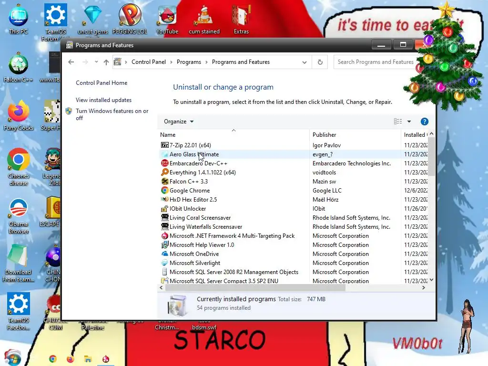488x366 pixels.
Task: Open the Organize dropdown menu
Action: tap(179, 122)
